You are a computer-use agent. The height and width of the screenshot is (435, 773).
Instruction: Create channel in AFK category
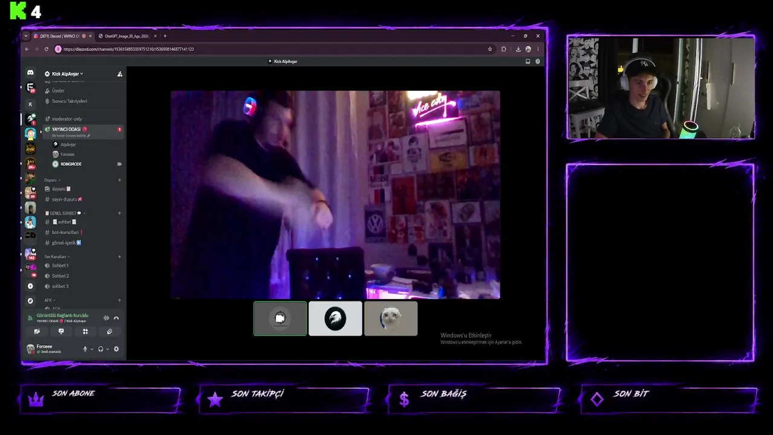[x=120, y=300]
